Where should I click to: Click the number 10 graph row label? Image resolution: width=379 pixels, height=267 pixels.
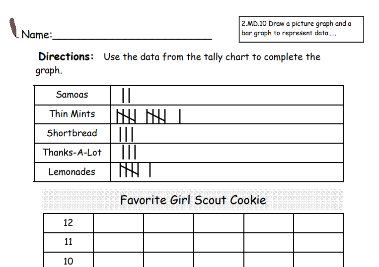click(x=68, y=261)
